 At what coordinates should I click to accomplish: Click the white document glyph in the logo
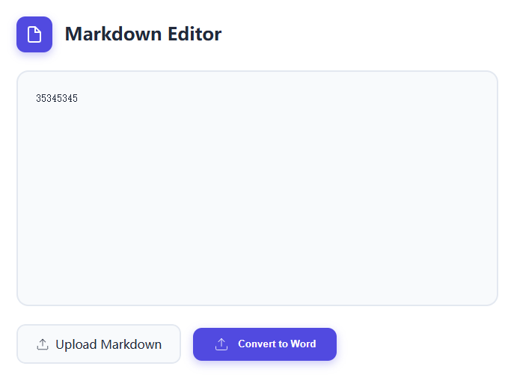point(34,34)
